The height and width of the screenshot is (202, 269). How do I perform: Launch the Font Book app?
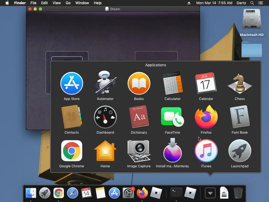[x=240, y=117]
